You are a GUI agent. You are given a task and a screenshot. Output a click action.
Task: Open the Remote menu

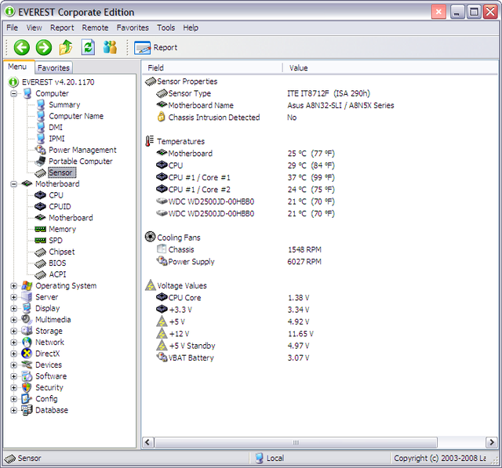(x=95, y=28)
